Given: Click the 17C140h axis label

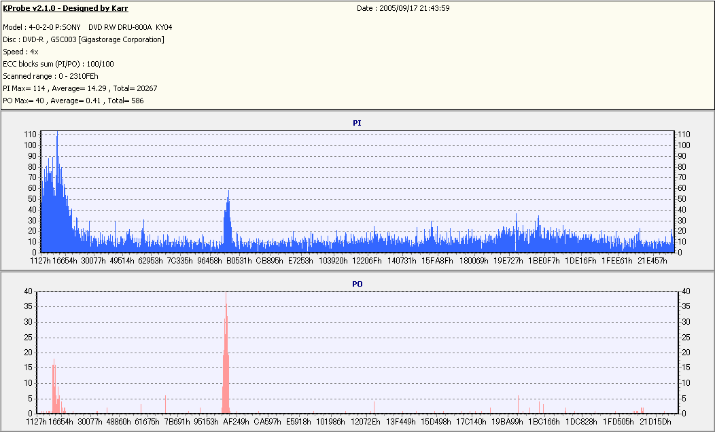Looking at the screenshot, I should 471,422.
